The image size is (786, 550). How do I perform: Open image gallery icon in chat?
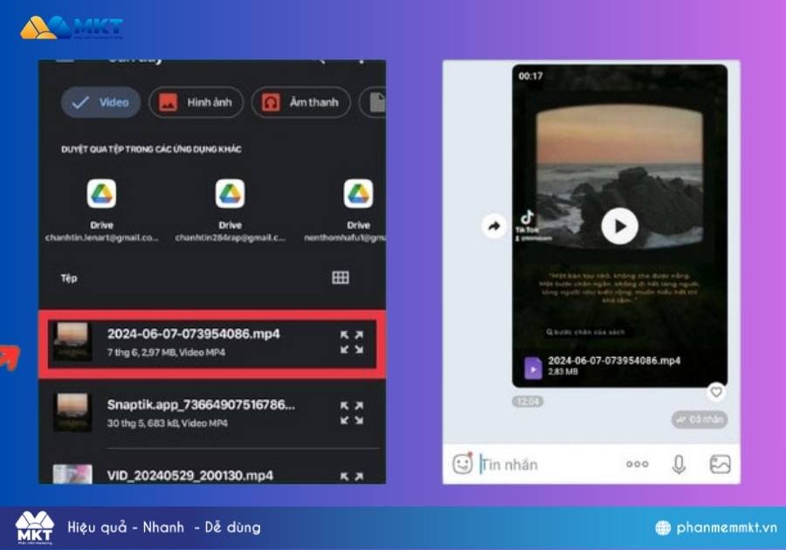pos(720,464)
